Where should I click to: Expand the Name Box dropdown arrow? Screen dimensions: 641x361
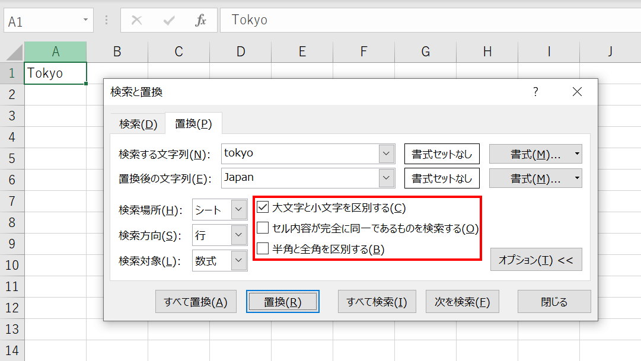[85, 21]
